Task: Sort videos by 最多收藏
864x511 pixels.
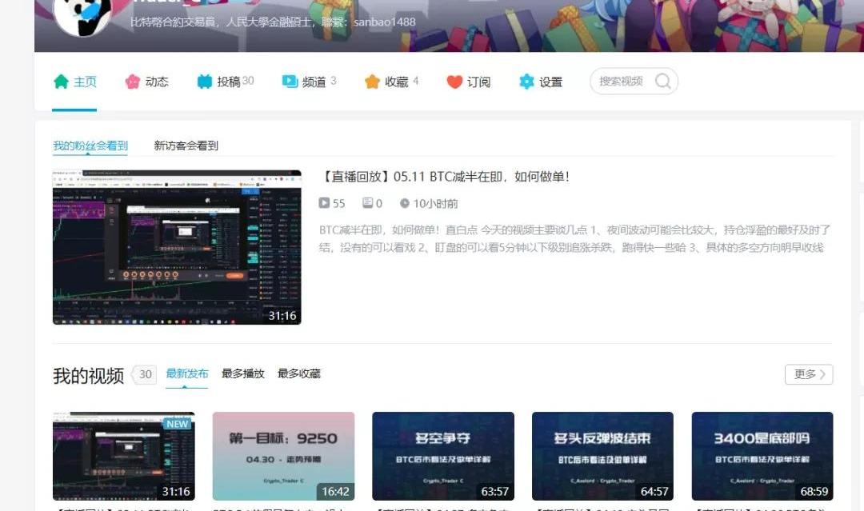Action: click(x=299, y=373)
